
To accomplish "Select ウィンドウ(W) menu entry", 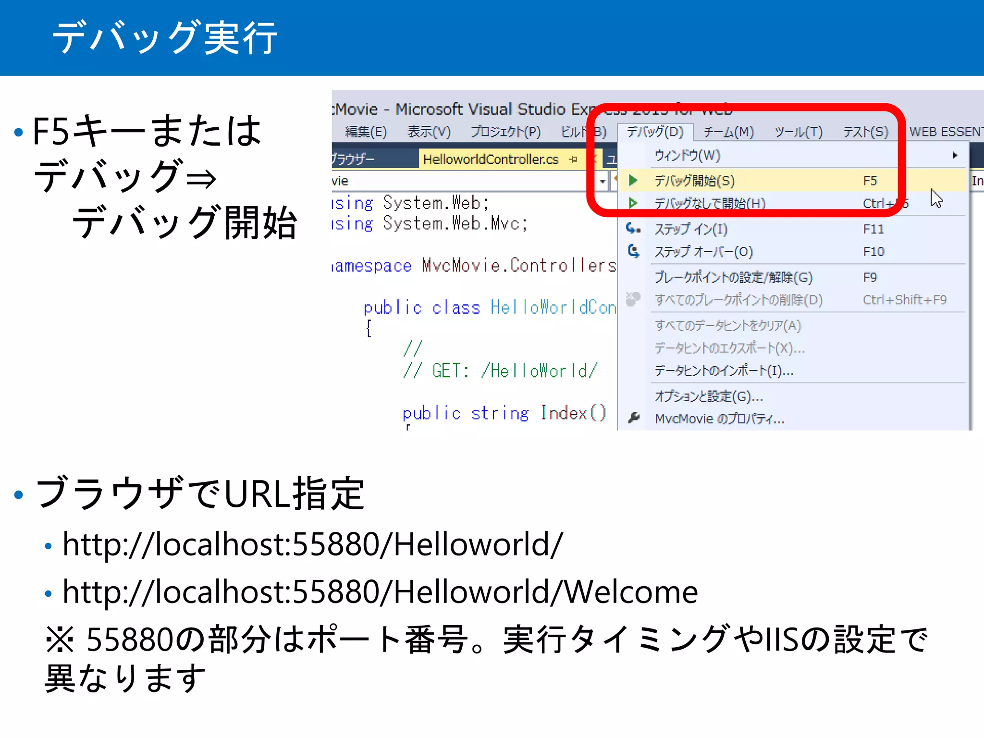I will point(793,155).
